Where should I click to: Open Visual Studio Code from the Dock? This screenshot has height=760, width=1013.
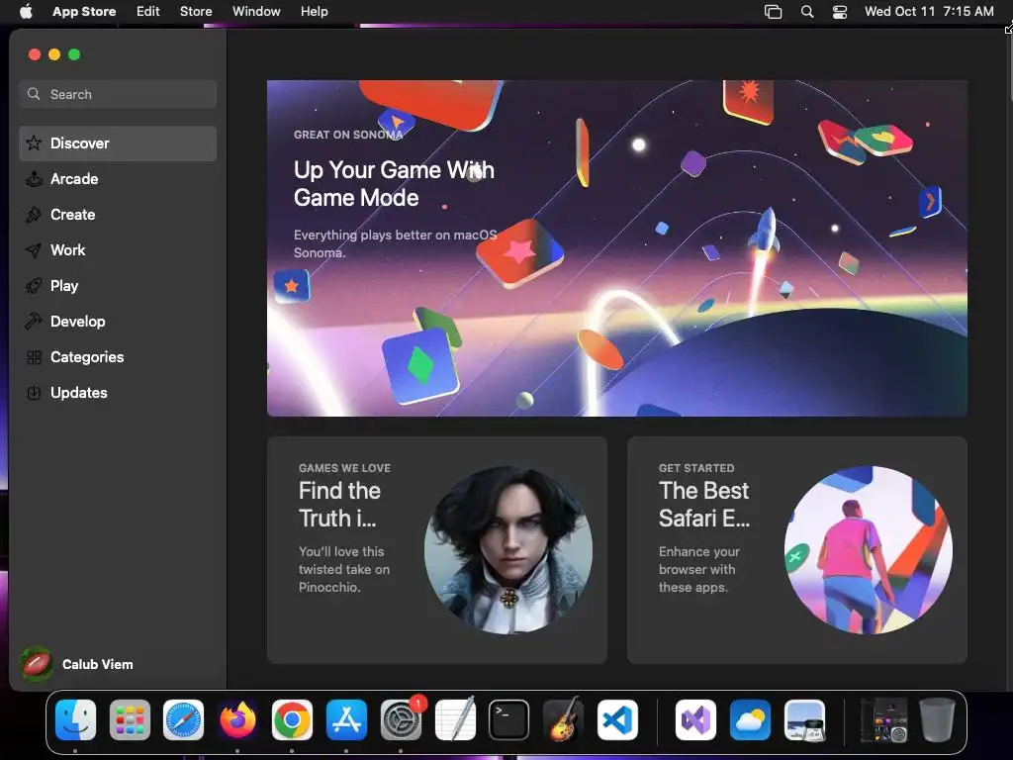617,720
